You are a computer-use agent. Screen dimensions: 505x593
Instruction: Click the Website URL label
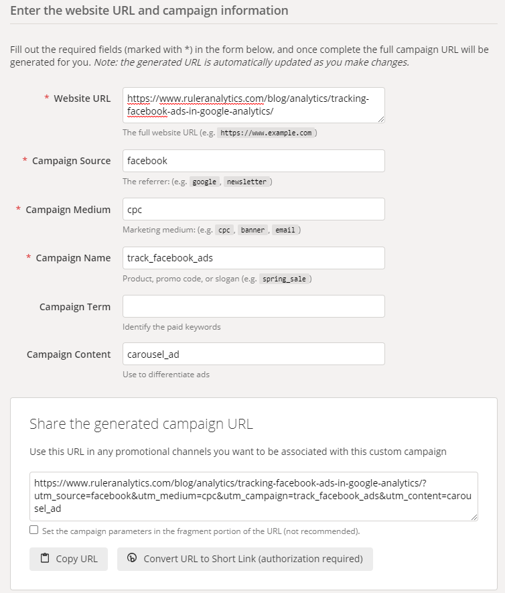pyautogui.click(x=82, y=98)
